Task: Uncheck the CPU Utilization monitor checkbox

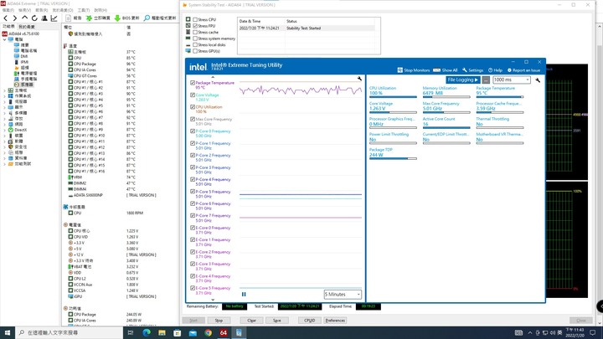Action: (193, 107)
